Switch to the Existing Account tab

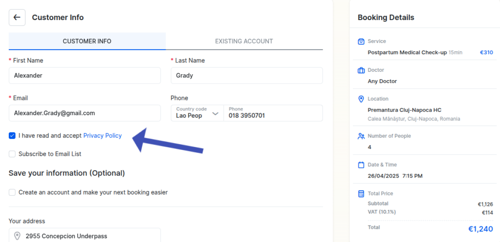click(x=244, y=41)
